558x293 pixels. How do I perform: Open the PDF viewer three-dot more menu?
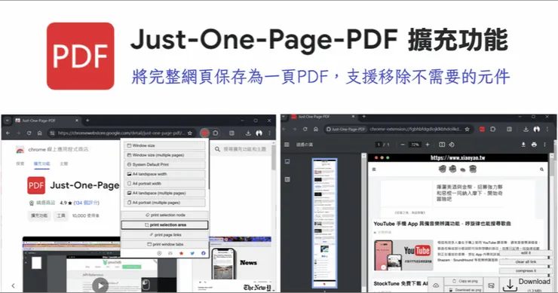(x=545, y=145)
